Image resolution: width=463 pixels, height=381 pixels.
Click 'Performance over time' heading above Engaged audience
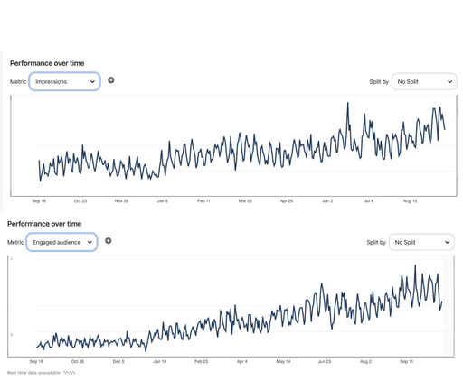tap(44, 224)
